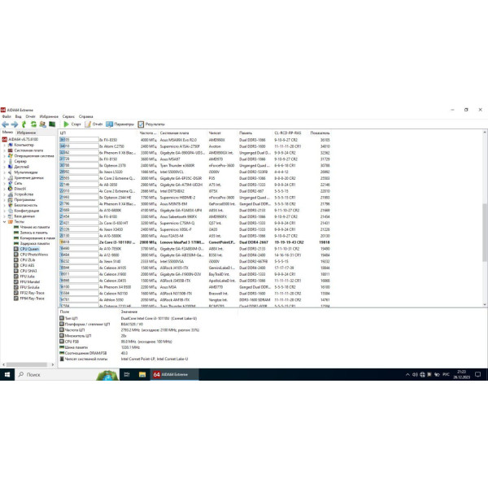Collapse the Тесты tree node
This screenshot has height=488, width=488.
click(x=4, y=221)
